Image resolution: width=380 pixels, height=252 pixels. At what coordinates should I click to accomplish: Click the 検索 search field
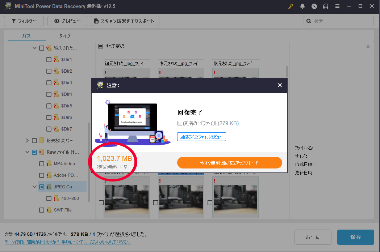[339, 21]
